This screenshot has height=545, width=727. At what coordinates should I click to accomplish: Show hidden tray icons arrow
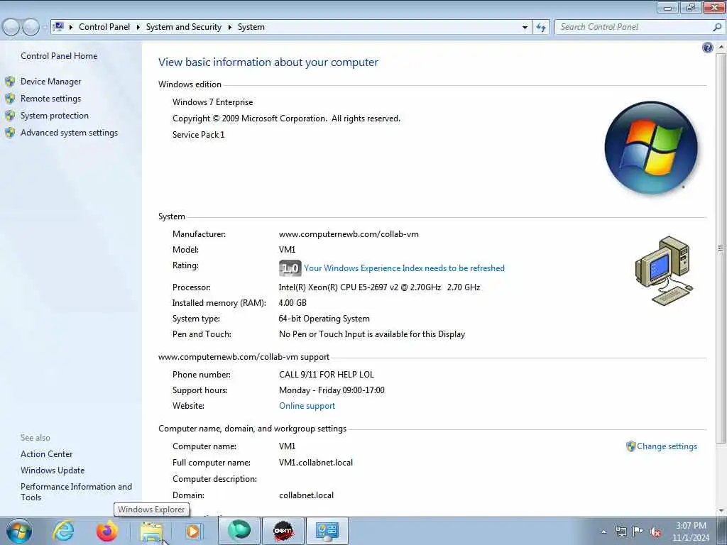603,532
